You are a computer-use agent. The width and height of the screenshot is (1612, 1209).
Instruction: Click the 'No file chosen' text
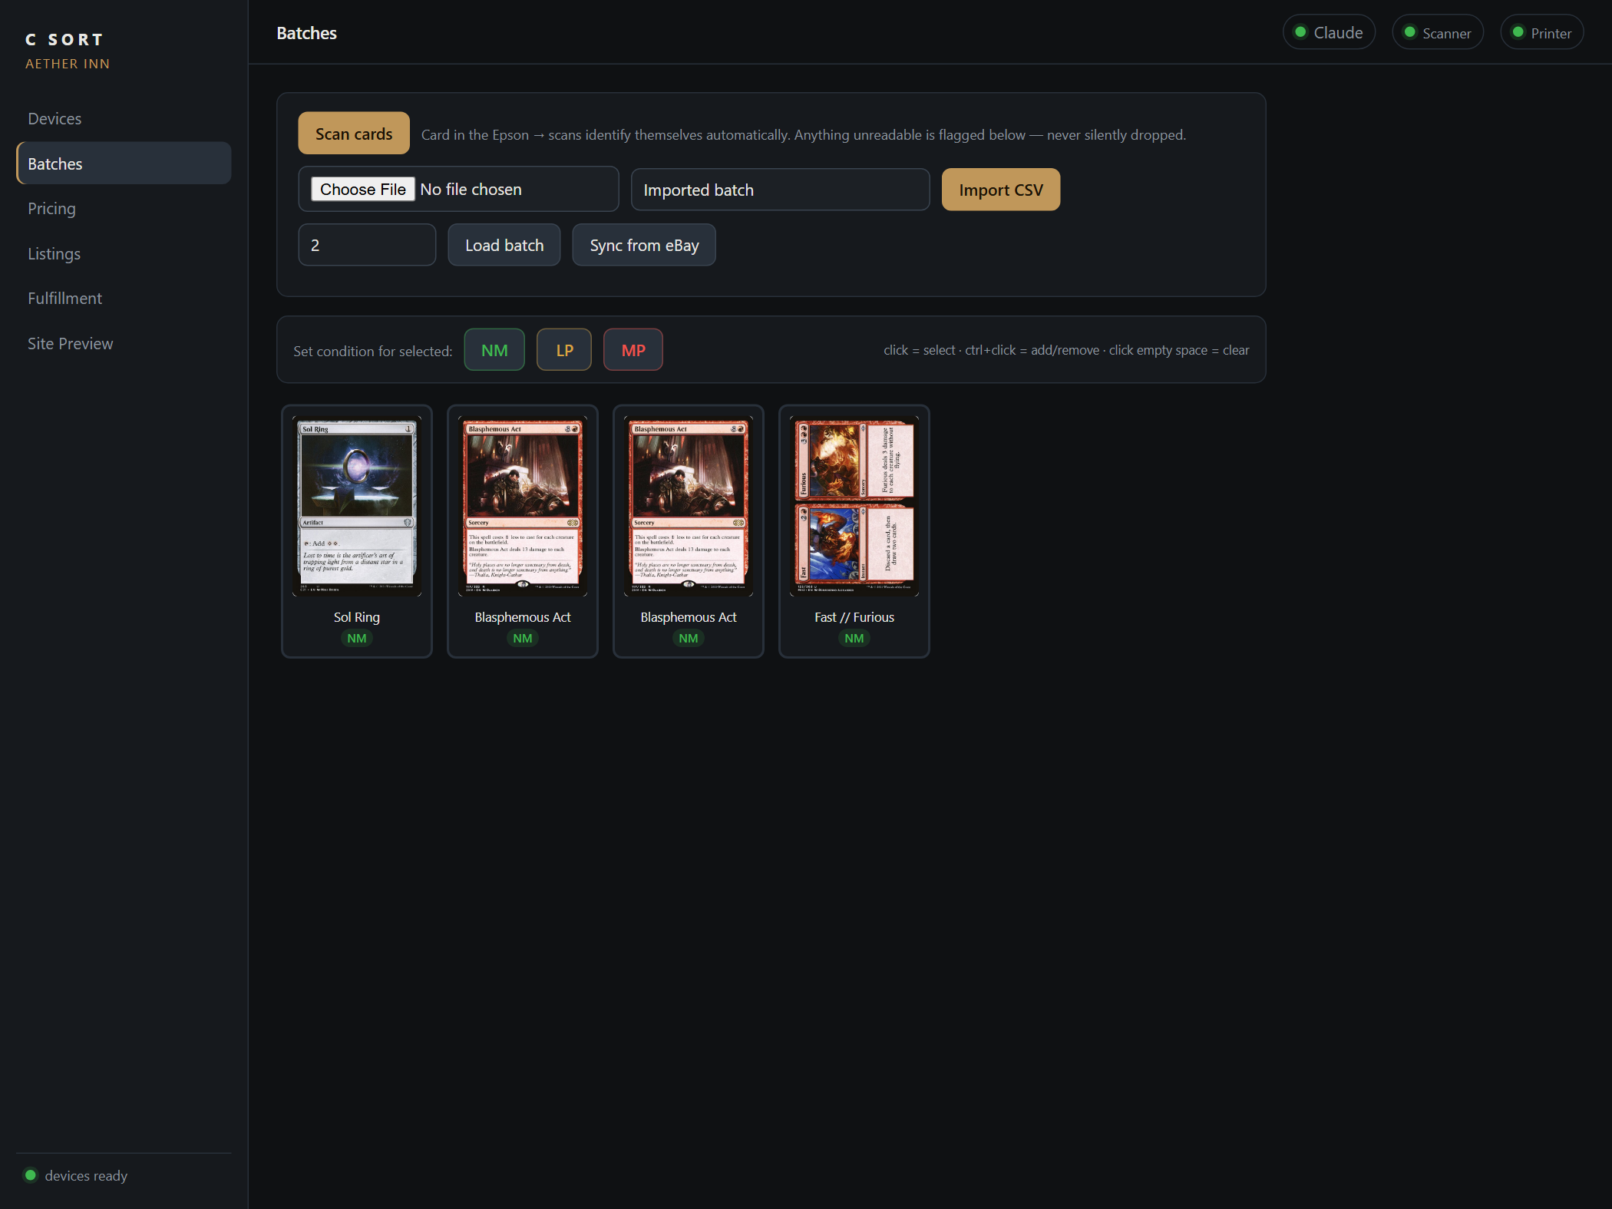tap(471, 189)
